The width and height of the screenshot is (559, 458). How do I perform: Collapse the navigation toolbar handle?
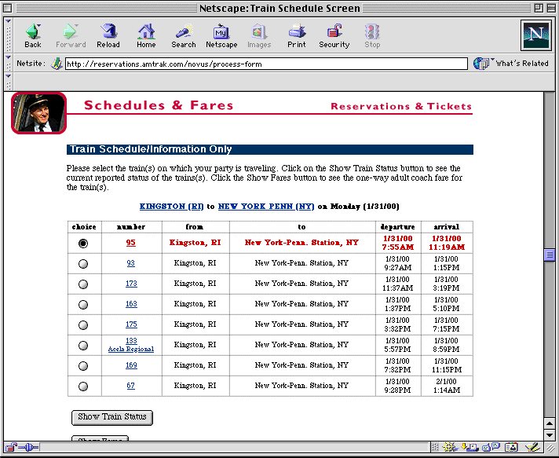point(9,35)
